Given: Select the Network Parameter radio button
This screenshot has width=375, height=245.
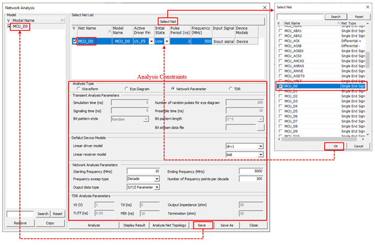Looking at the screenshot, I should (173, 89).
